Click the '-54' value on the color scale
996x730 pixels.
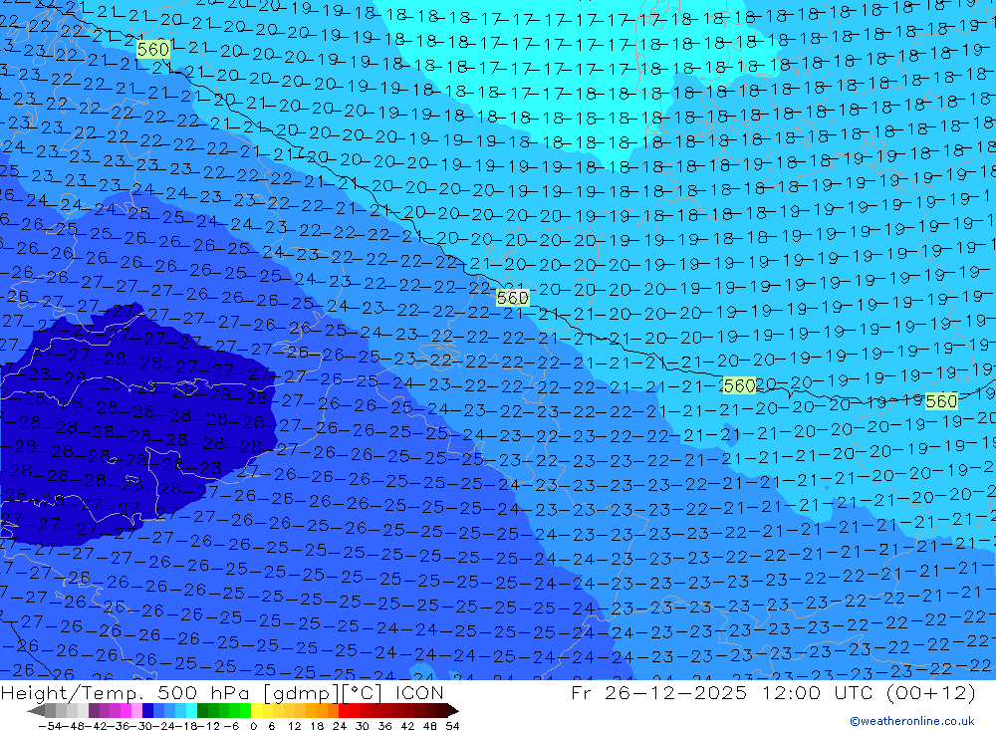pos(49,725)
